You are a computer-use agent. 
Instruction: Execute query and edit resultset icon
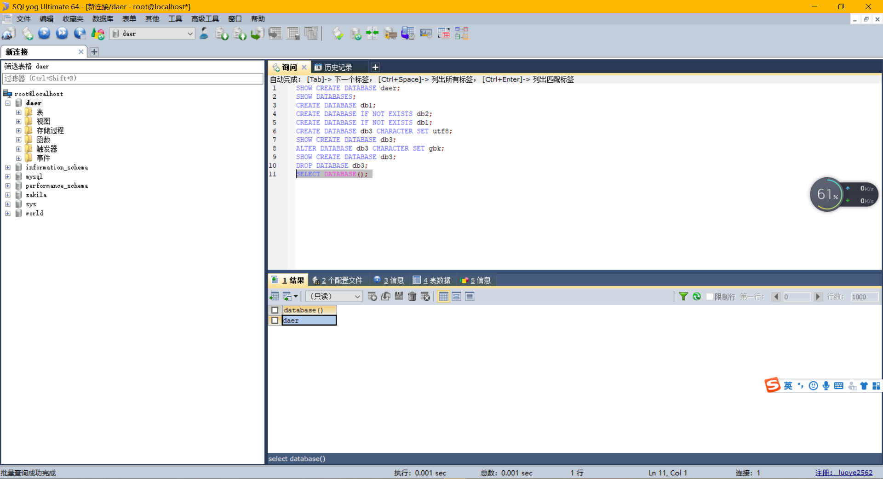coord(80,33)
